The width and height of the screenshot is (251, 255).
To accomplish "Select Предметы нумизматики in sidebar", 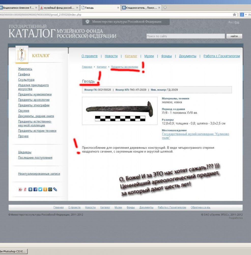I will coord(35,94).
